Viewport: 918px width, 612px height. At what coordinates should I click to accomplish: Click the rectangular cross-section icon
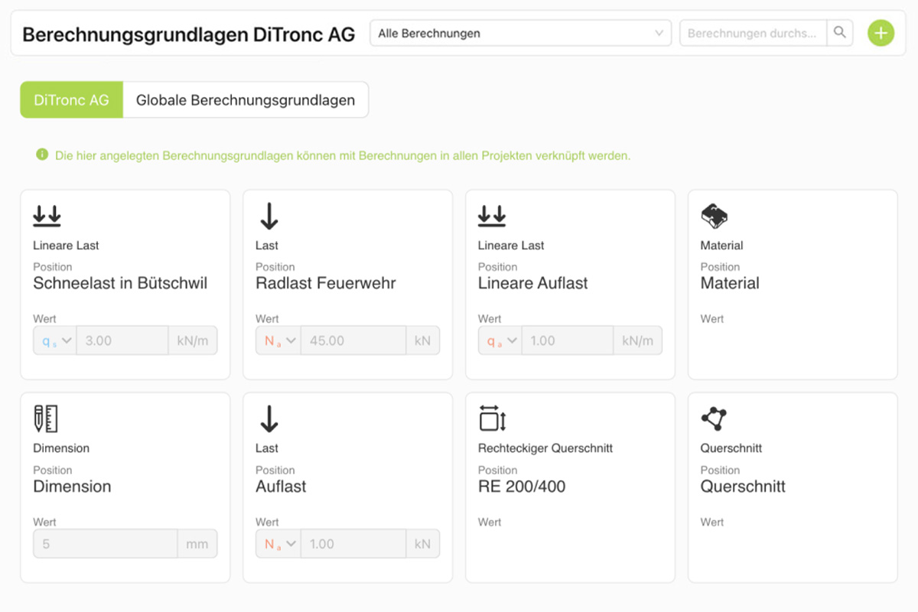pos(493,419)
